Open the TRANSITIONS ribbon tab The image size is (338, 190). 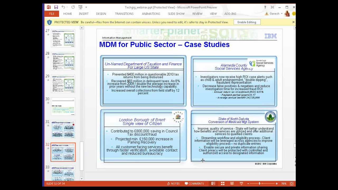coord(124,14)
